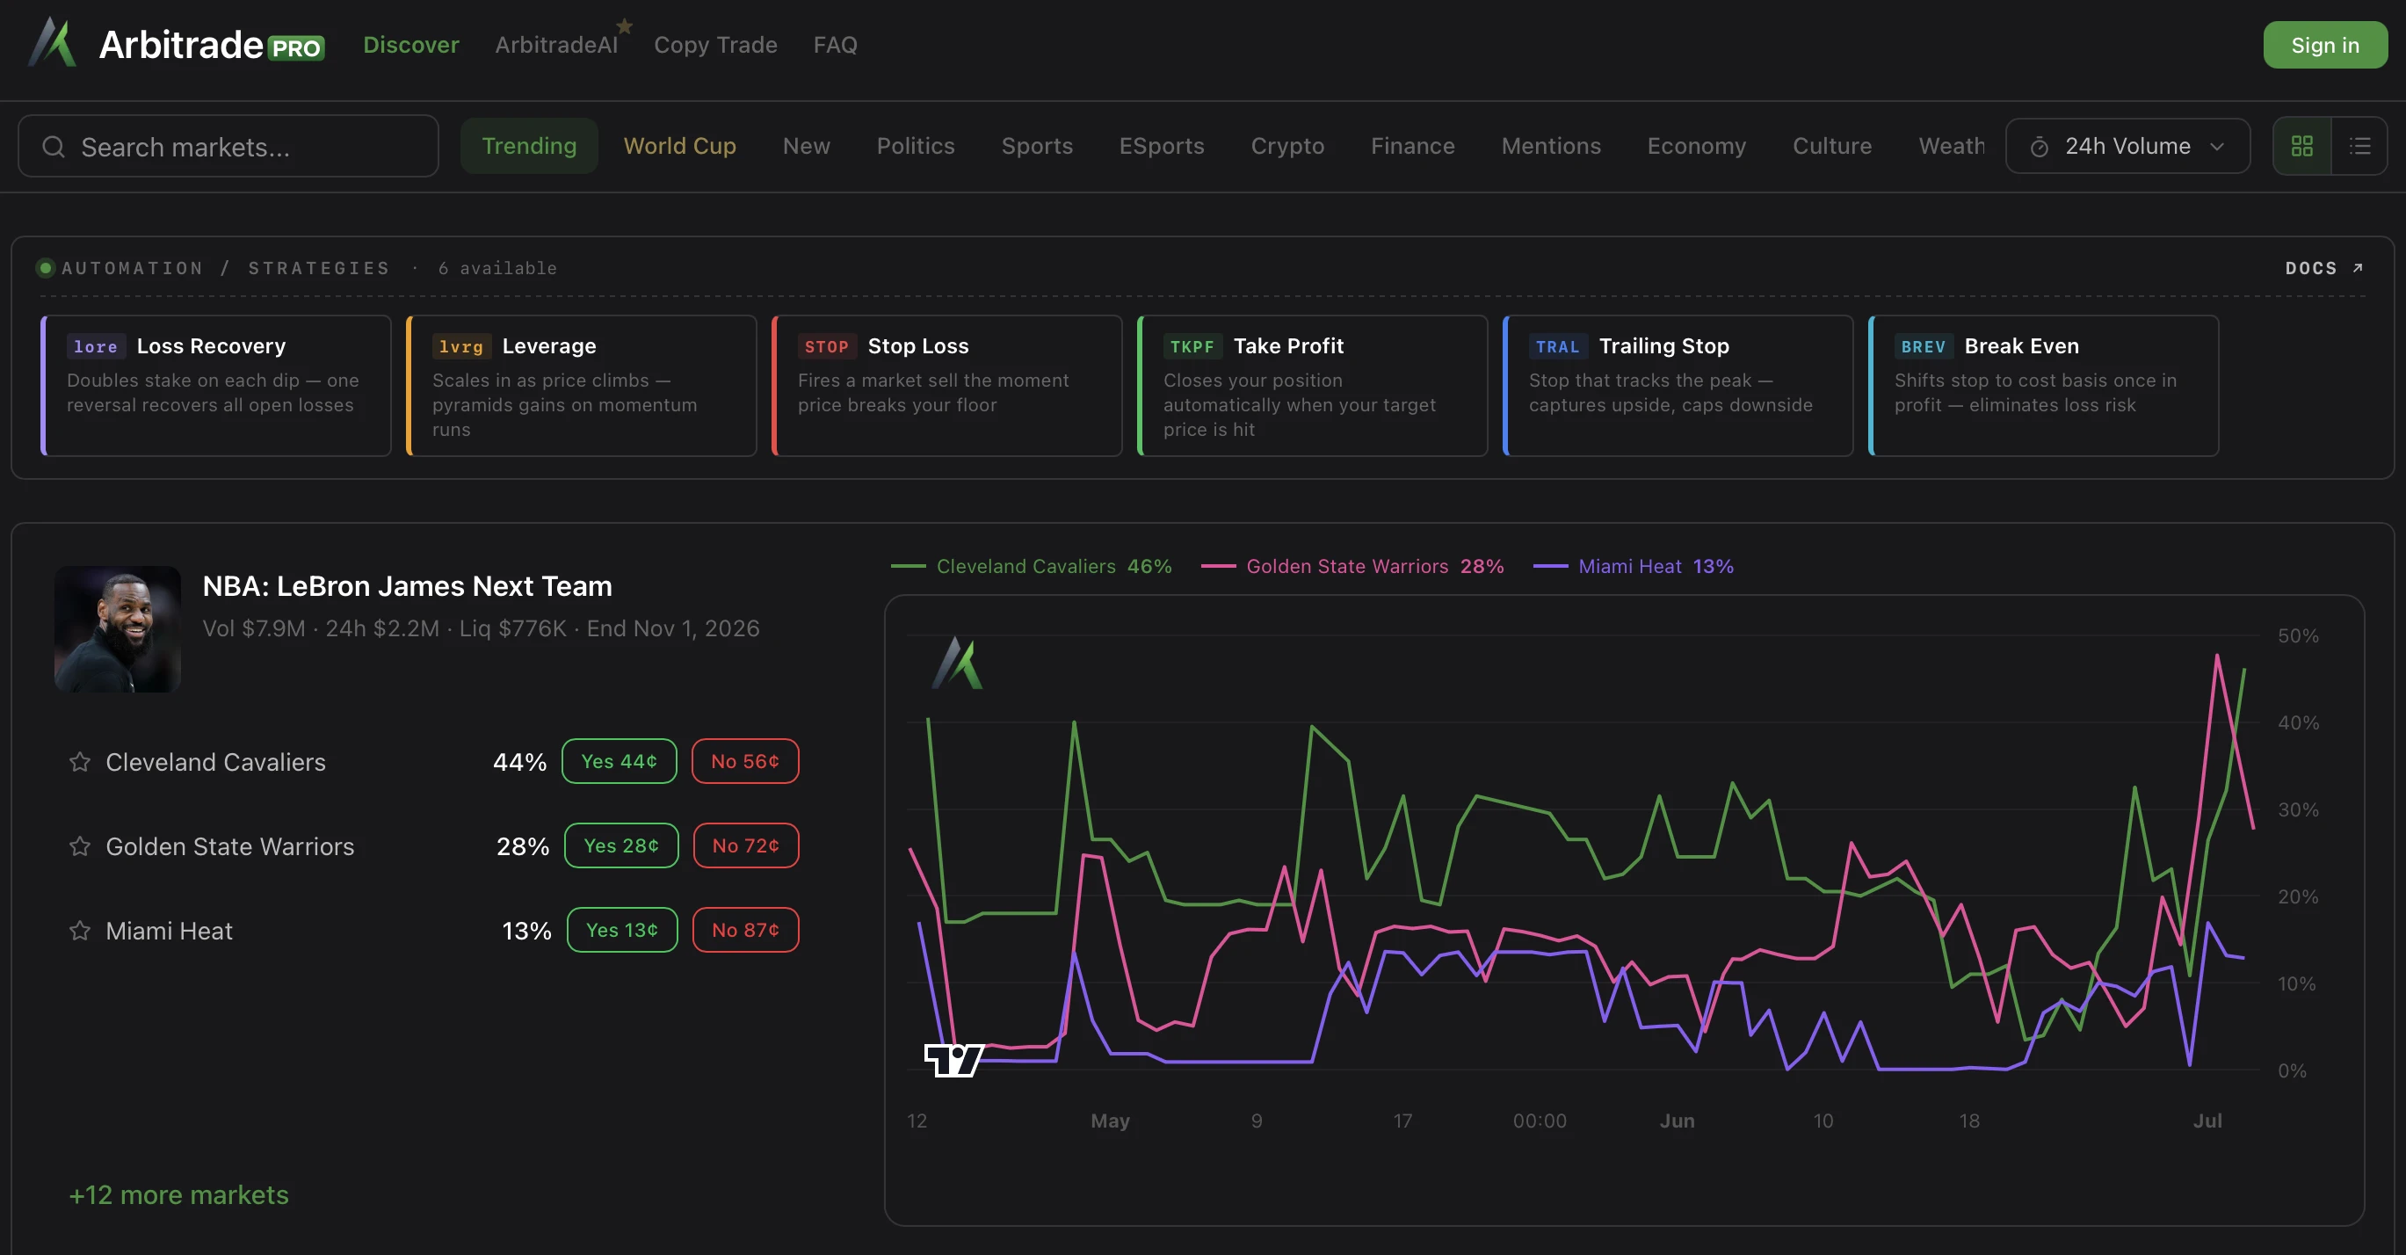
Task: Open the +12 more markets link
Action: click(178, 1195)
